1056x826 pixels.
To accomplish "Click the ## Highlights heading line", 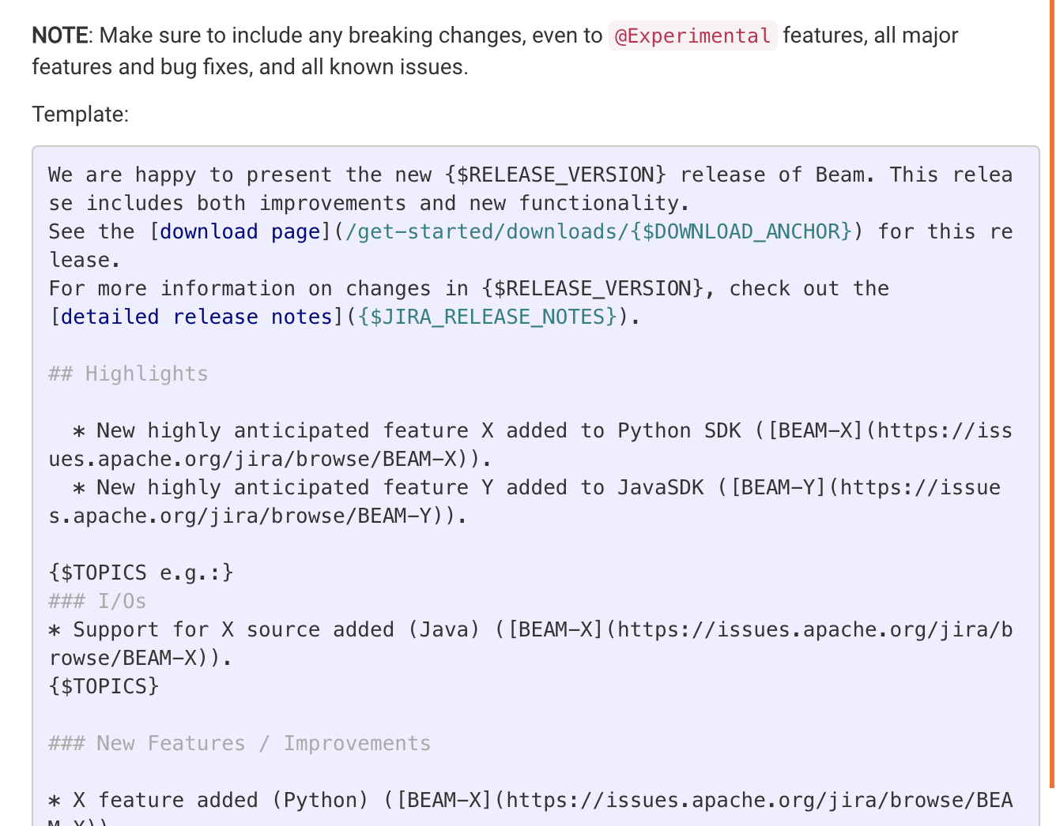I will click(128, 374).
